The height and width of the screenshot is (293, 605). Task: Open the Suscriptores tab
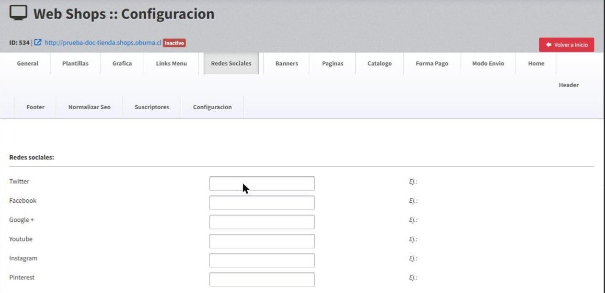tap(152, 107)
